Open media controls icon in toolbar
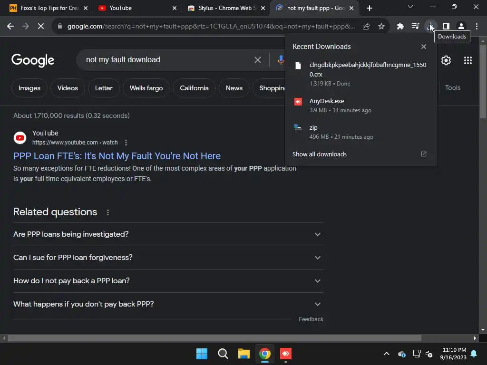 tap(415, 27)
